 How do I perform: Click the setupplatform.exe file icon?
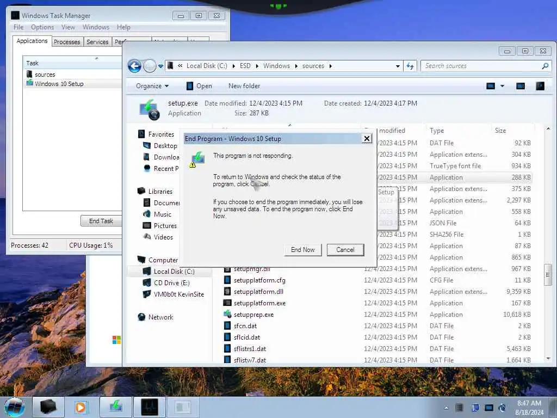click(x=227, y=303)
